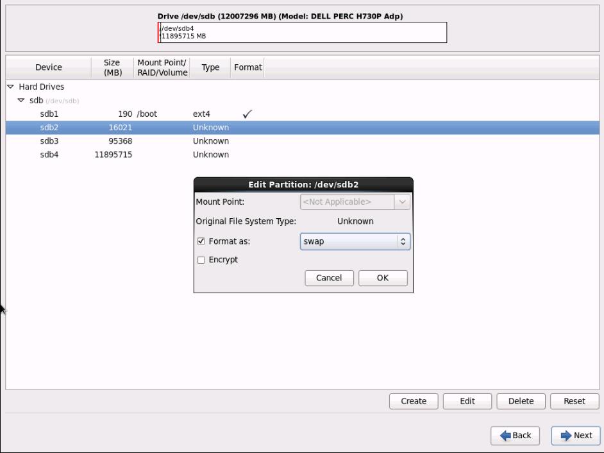
Task: Click the blue arrow icon on Back
Action: click(506, 436)
